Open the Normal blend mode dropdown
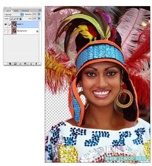 tap(14, 14)
